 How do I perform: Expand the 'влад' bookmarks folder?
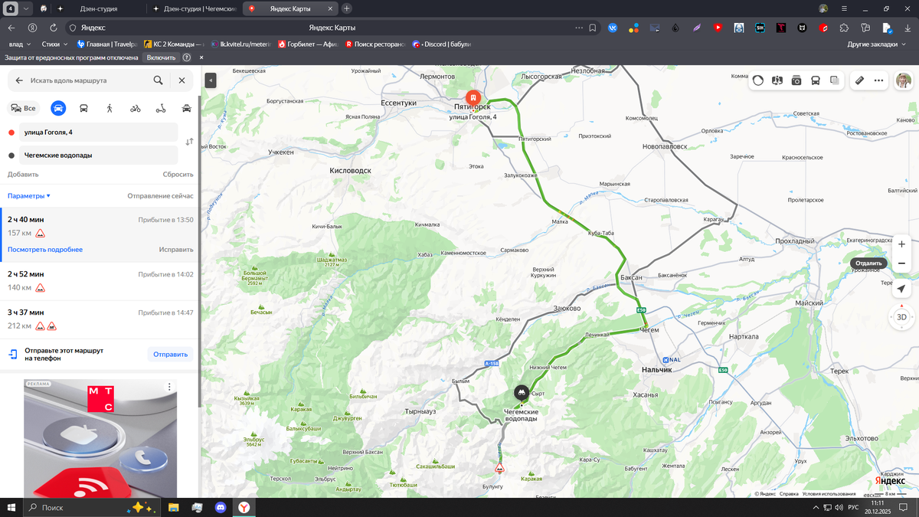19,44
